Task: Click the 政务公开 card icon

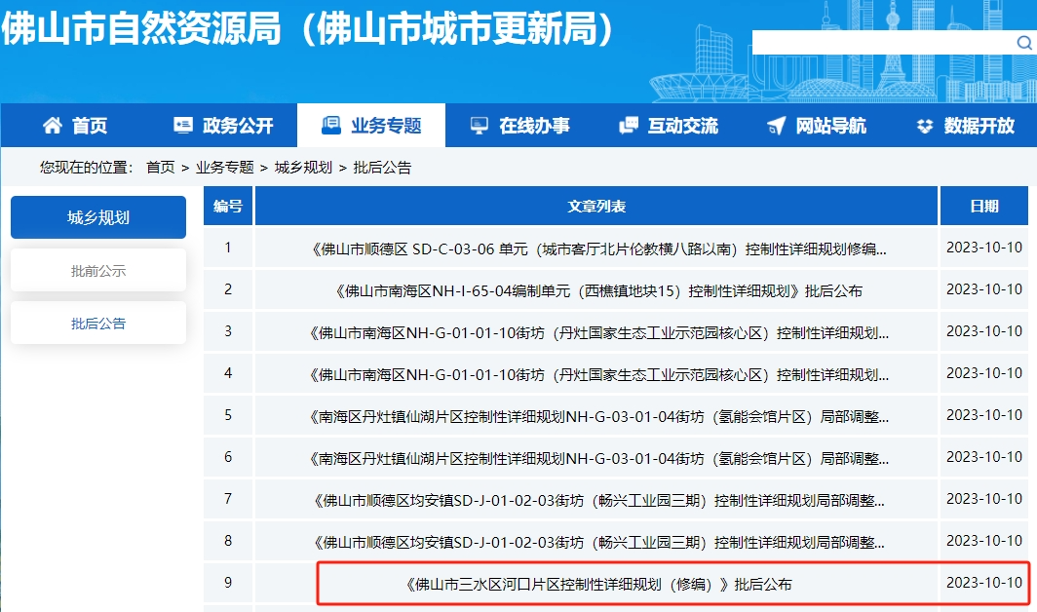Action: (x=183, y=126)
